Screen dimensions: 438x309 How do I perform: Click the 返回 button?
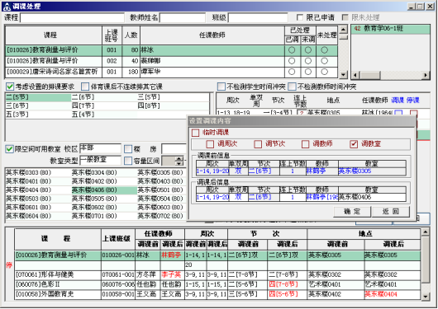pyautogui.click(x=391, y=212)
